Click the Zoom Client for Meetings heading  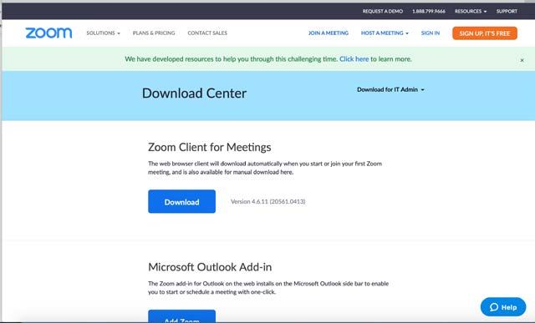[210, 147]
